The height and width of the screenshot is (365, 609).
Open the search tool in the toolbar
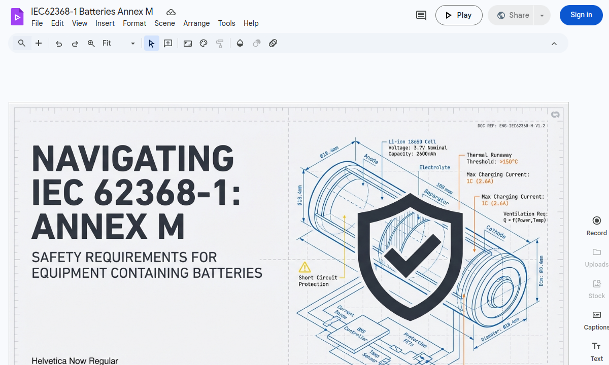[x=21, y=43]
